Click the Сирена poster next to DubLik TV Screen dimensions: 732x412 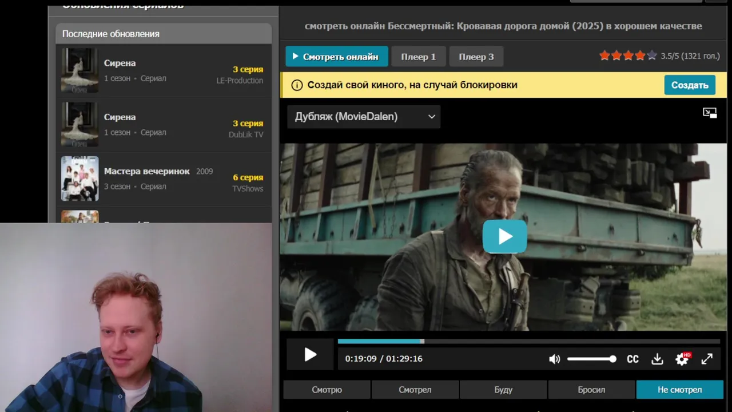(80, 124)
